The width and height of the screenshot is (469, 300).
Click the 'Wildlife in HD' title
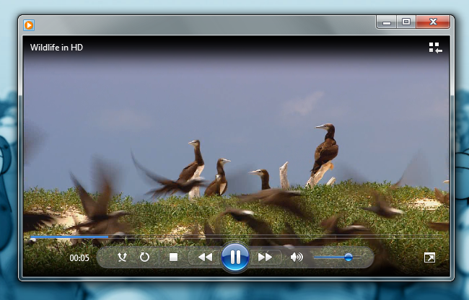pos(56,48)
